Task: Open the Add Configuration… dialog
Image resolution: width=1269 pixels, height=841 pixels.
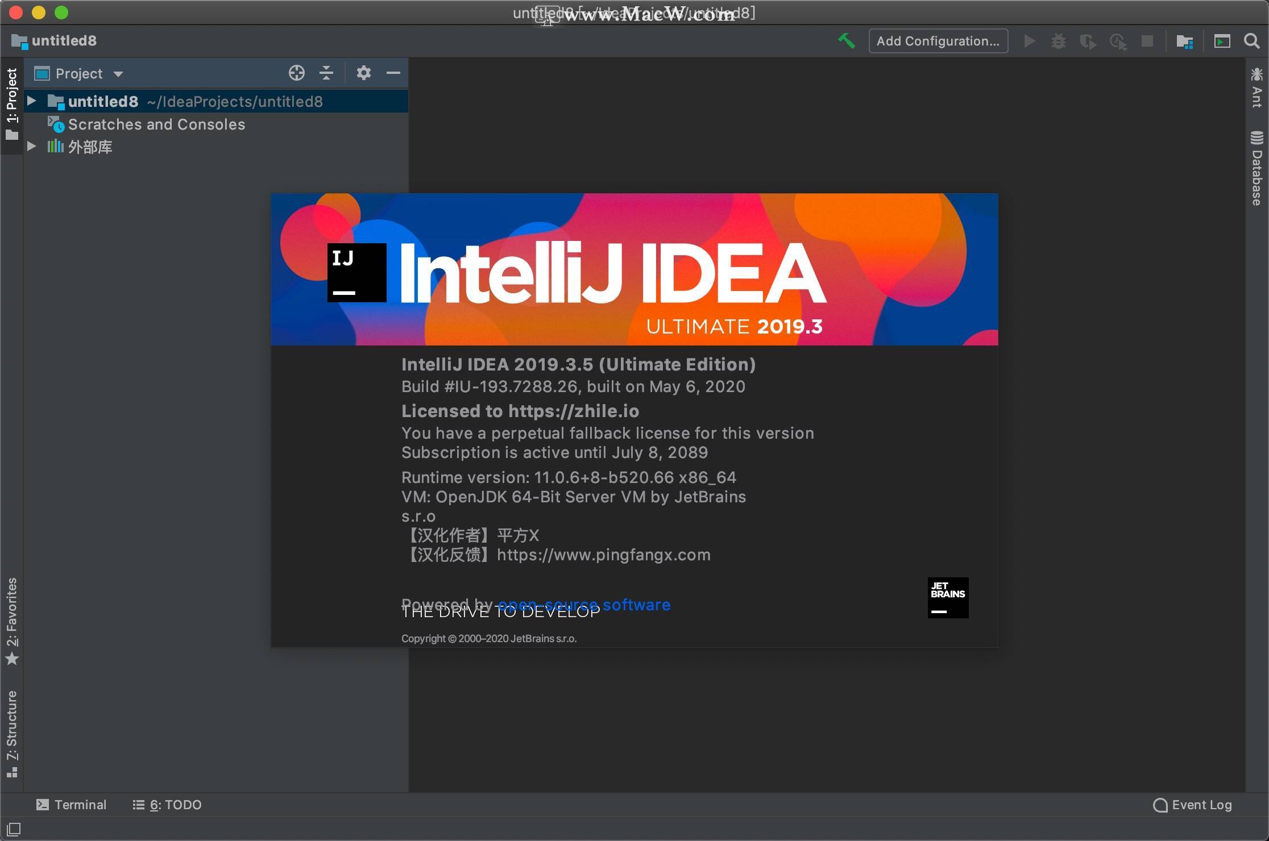Action: tap(938, 41)
